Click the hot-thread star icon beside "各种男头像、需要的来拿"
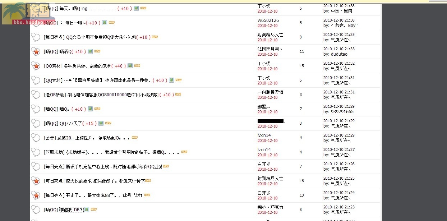The height and width of the screenshot is (221, 447). tap(36, 66)
